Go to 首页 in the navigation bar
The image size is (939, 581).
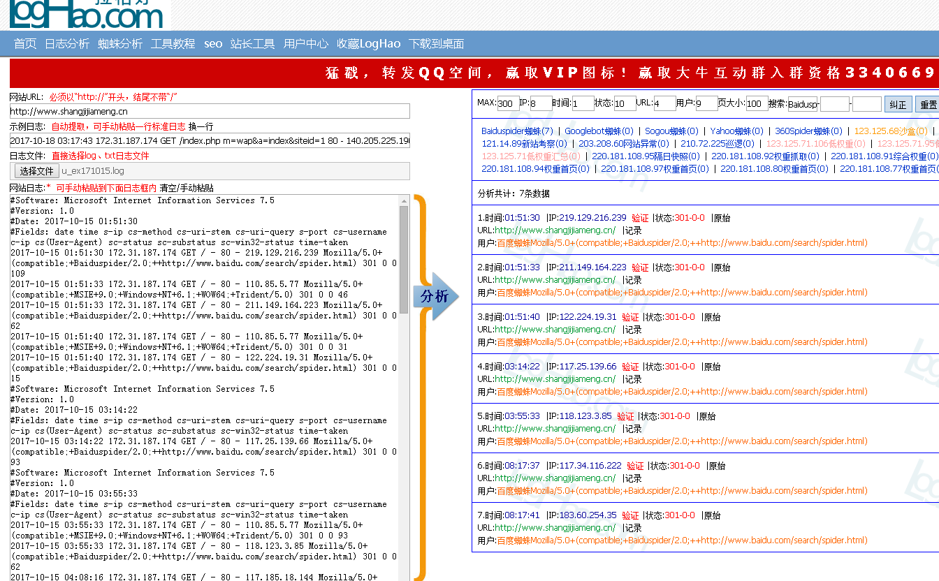25,43
